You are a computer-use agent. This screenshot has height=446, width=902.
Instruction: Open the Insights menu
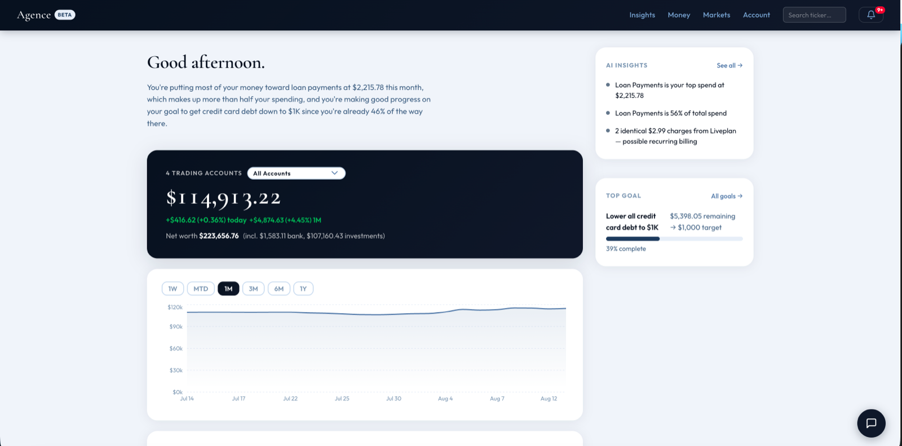(x=642, y=15)
